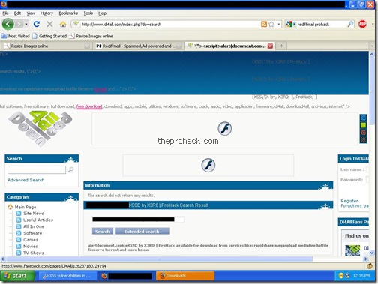The height and width of the screenshot is (284, 378).
Task: Select the blue theme color swatch
Action: 363,118
